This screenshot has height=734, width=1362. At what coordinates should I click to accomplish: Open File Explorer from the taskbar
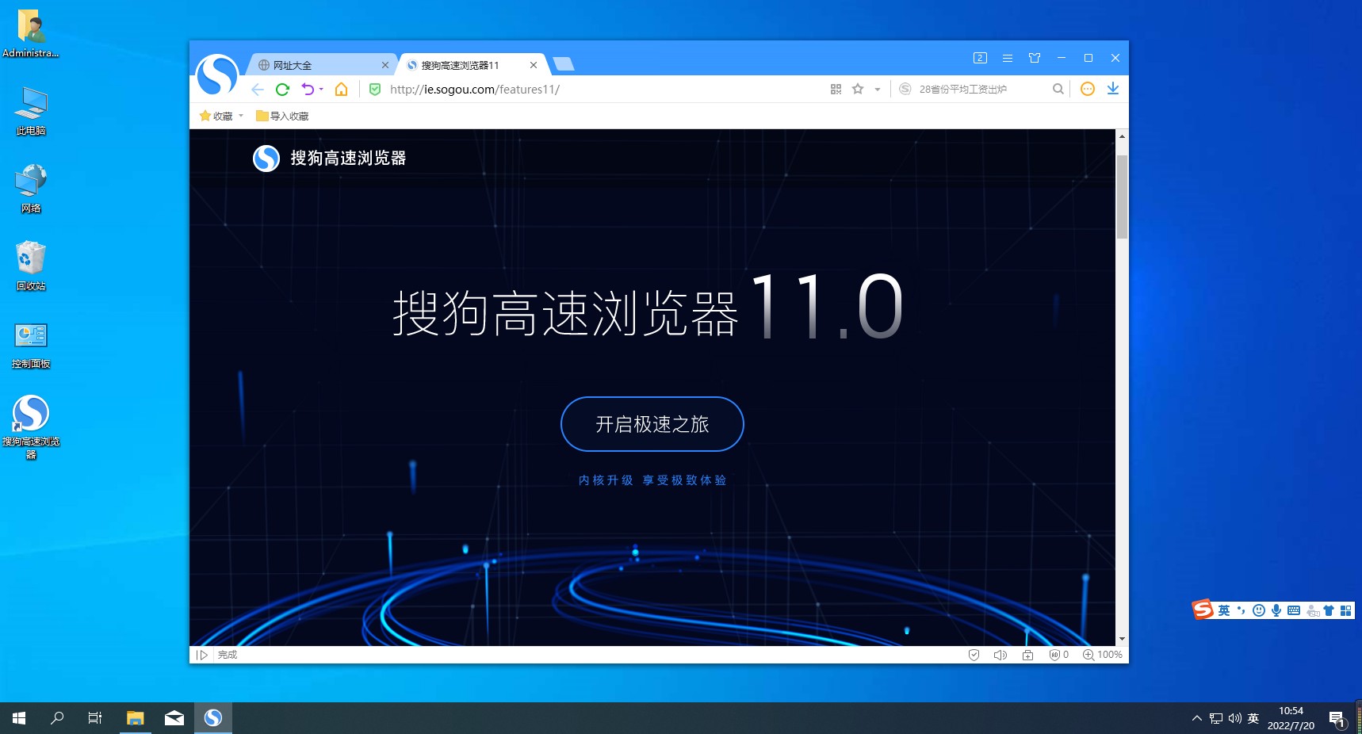(136, 718)
